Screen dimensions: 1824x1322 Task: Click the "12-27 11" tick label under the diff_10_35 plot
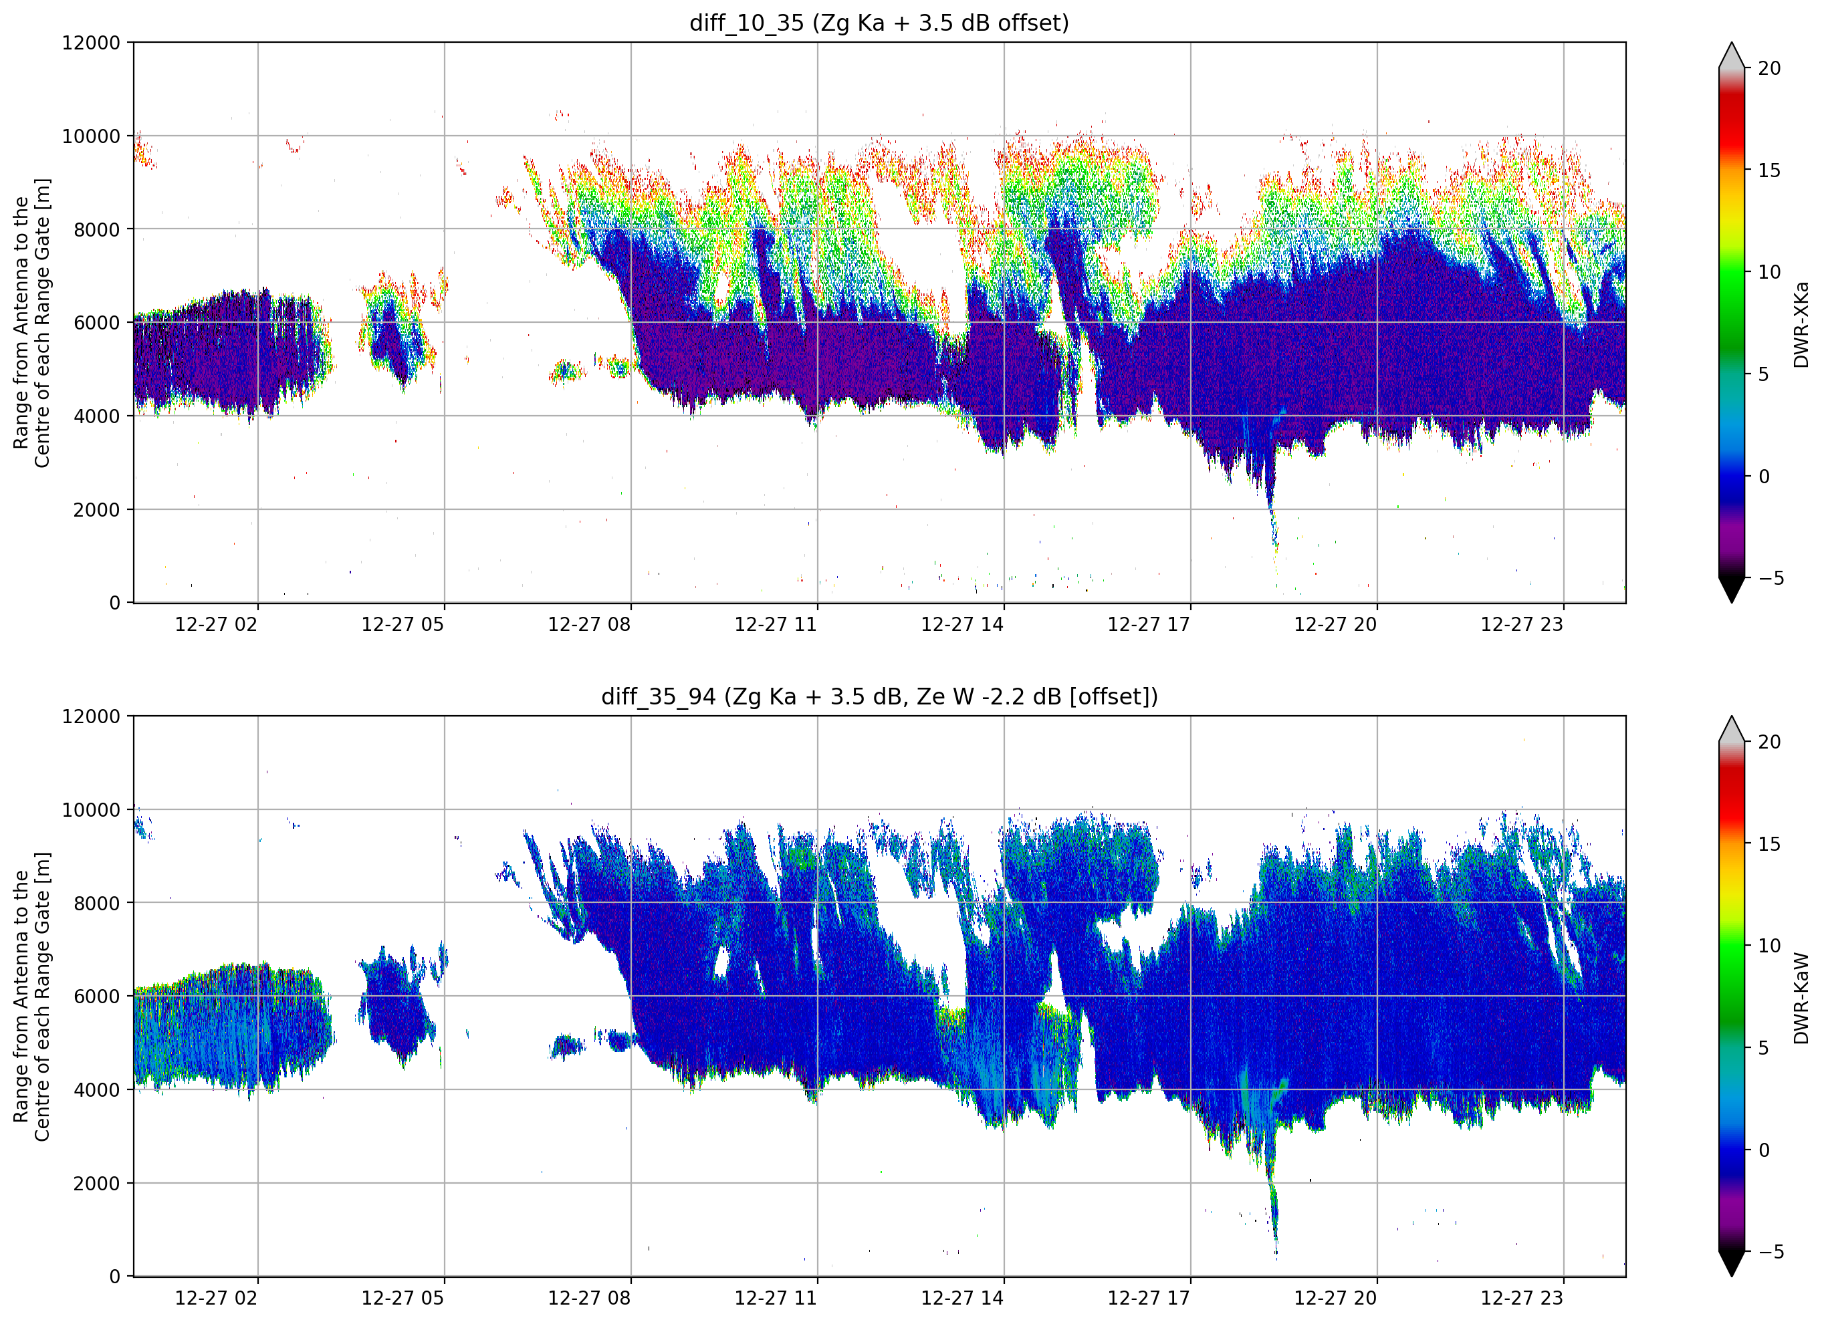[776, 625]
